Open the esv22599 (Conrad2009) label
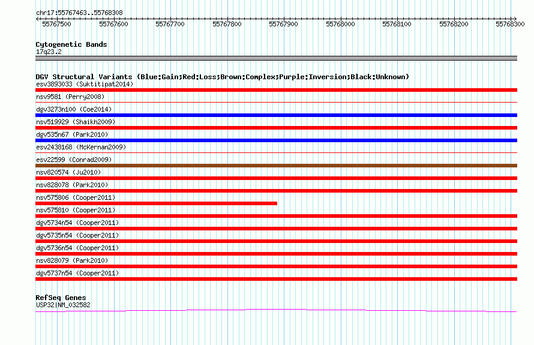Image resolution: width=534 pixels, height=345 pixels. (74, 160)
